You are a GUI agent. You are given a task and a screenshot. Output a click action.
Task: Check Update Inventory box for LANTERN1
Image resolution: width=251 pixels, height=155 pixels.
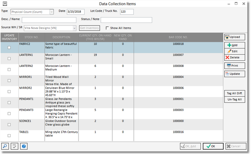click(x=9, y=58)
